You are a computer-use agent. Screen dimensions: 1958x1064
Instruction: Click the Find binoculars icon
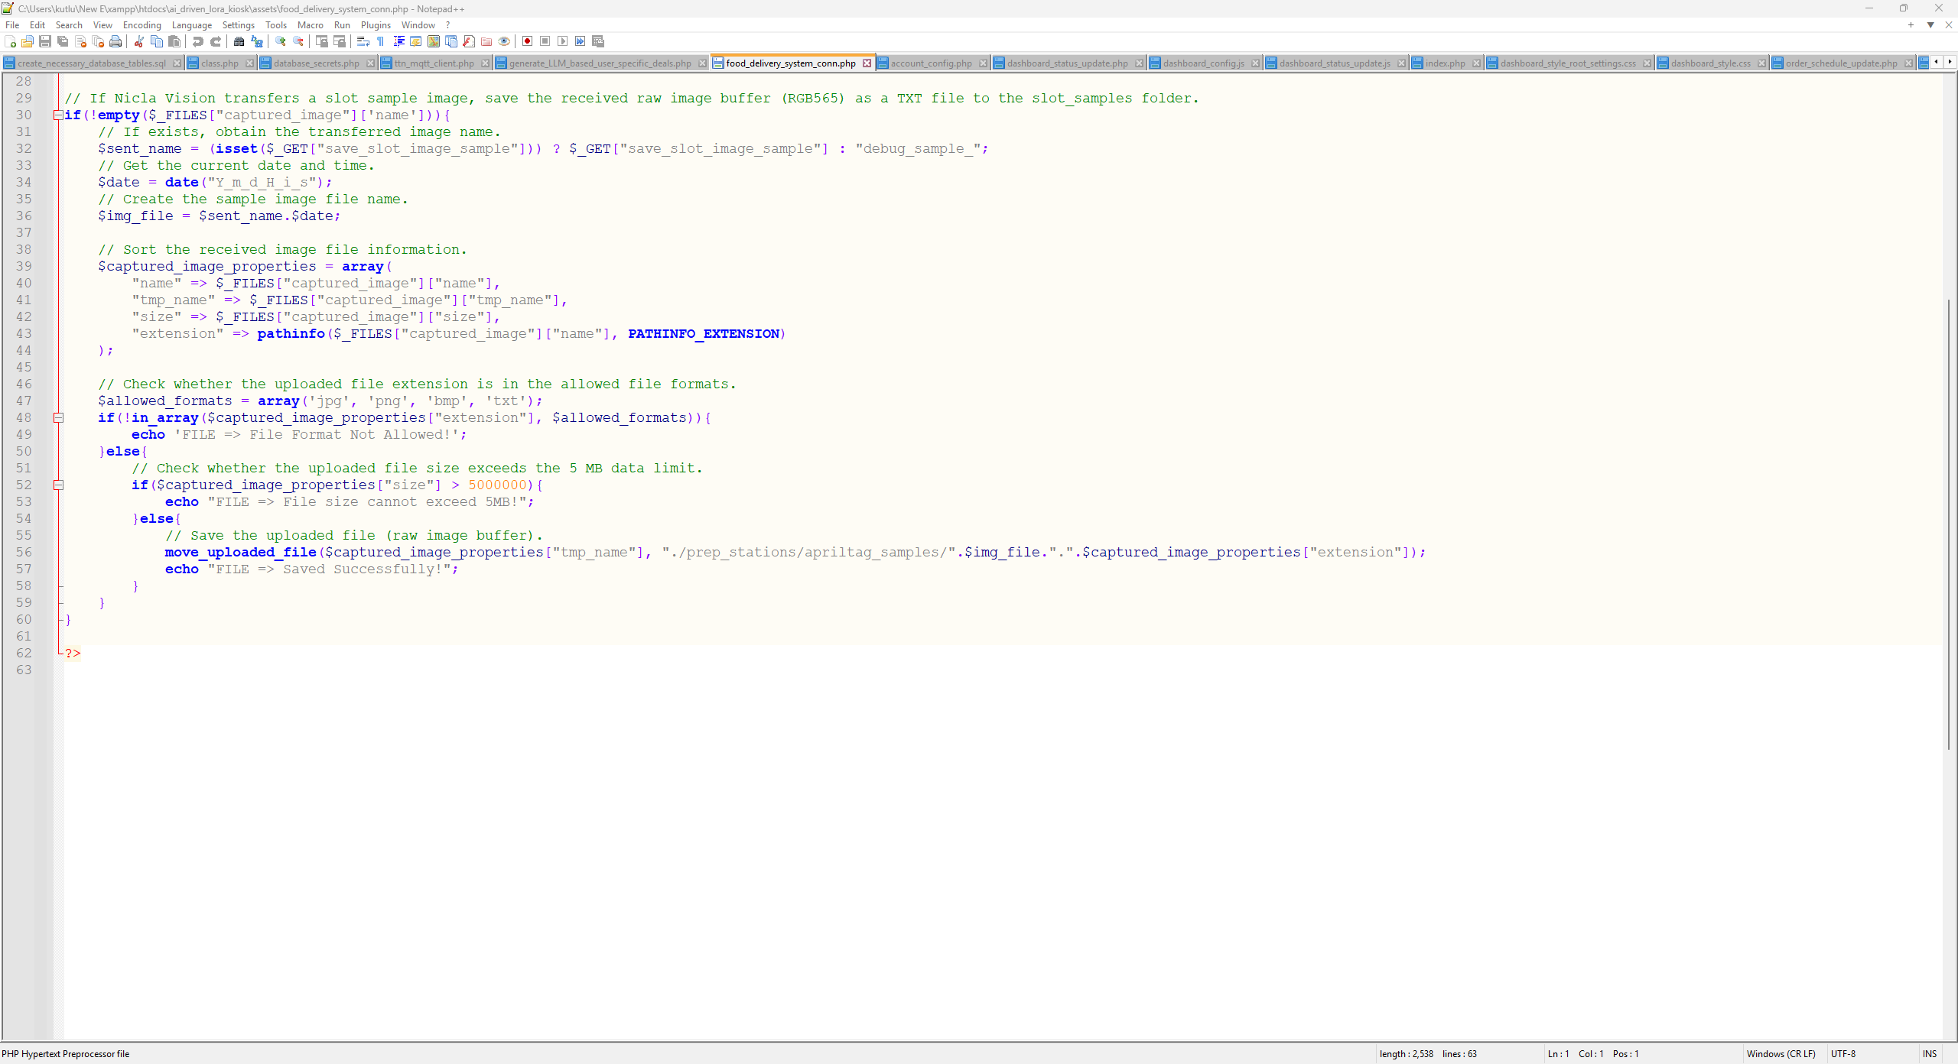pos(239,41)
